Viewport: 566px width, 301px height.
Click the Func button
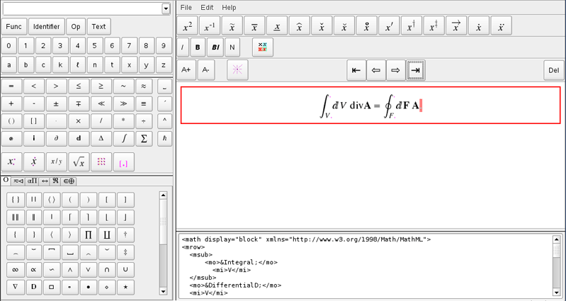(x=13, y=27)
